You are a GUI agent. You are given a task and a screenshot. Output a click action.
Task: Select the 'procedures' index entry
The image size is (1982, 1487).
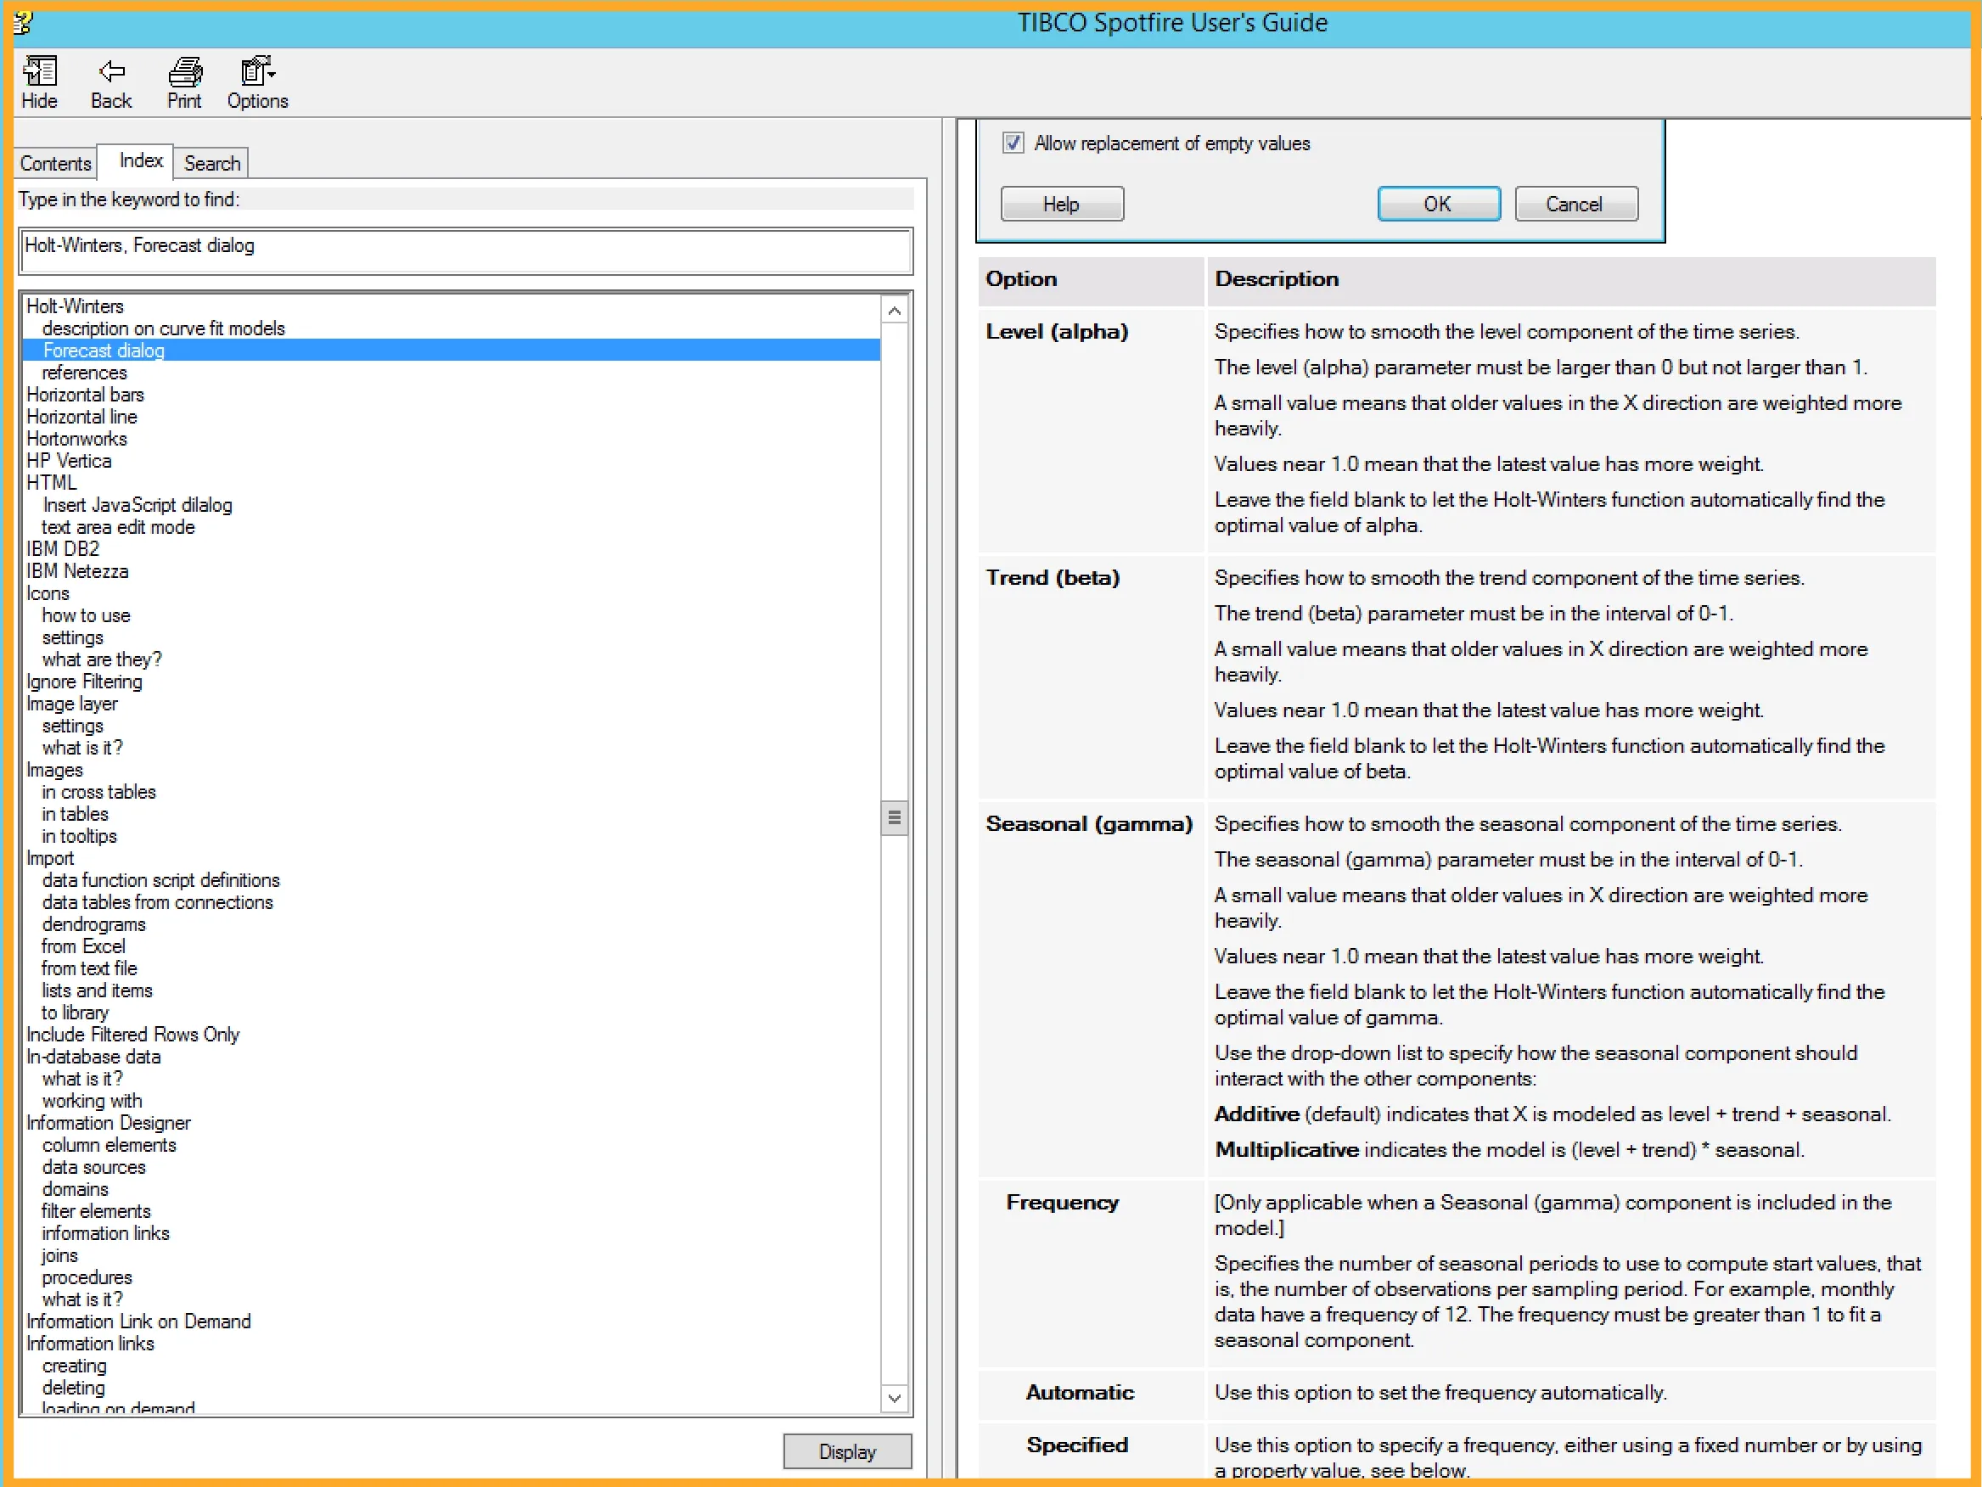coord(87,1277)
